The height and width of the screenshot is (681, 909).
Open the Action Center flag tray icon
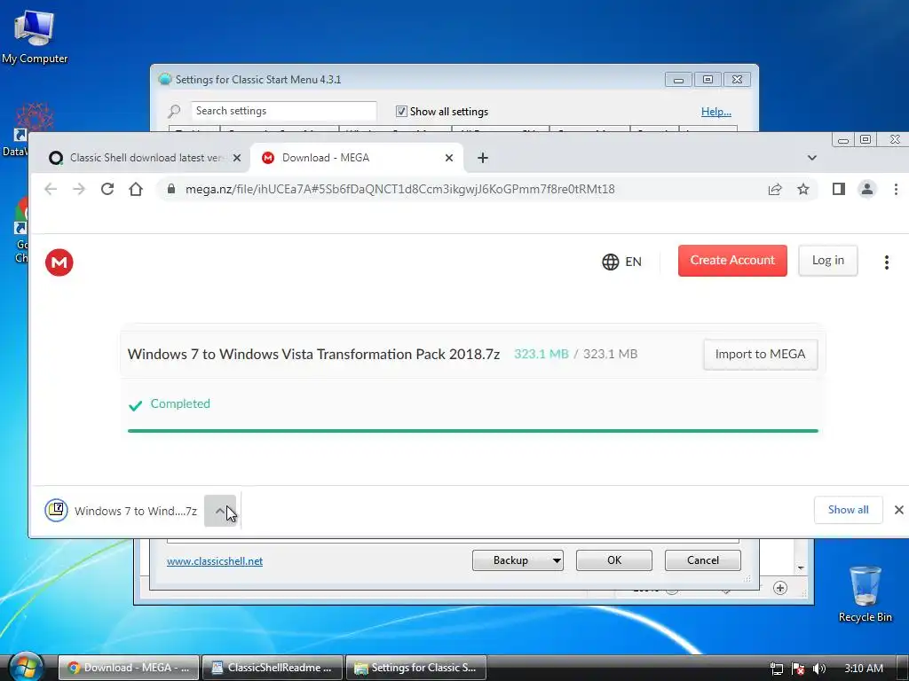pyautogui.click(x=798, y=669)
